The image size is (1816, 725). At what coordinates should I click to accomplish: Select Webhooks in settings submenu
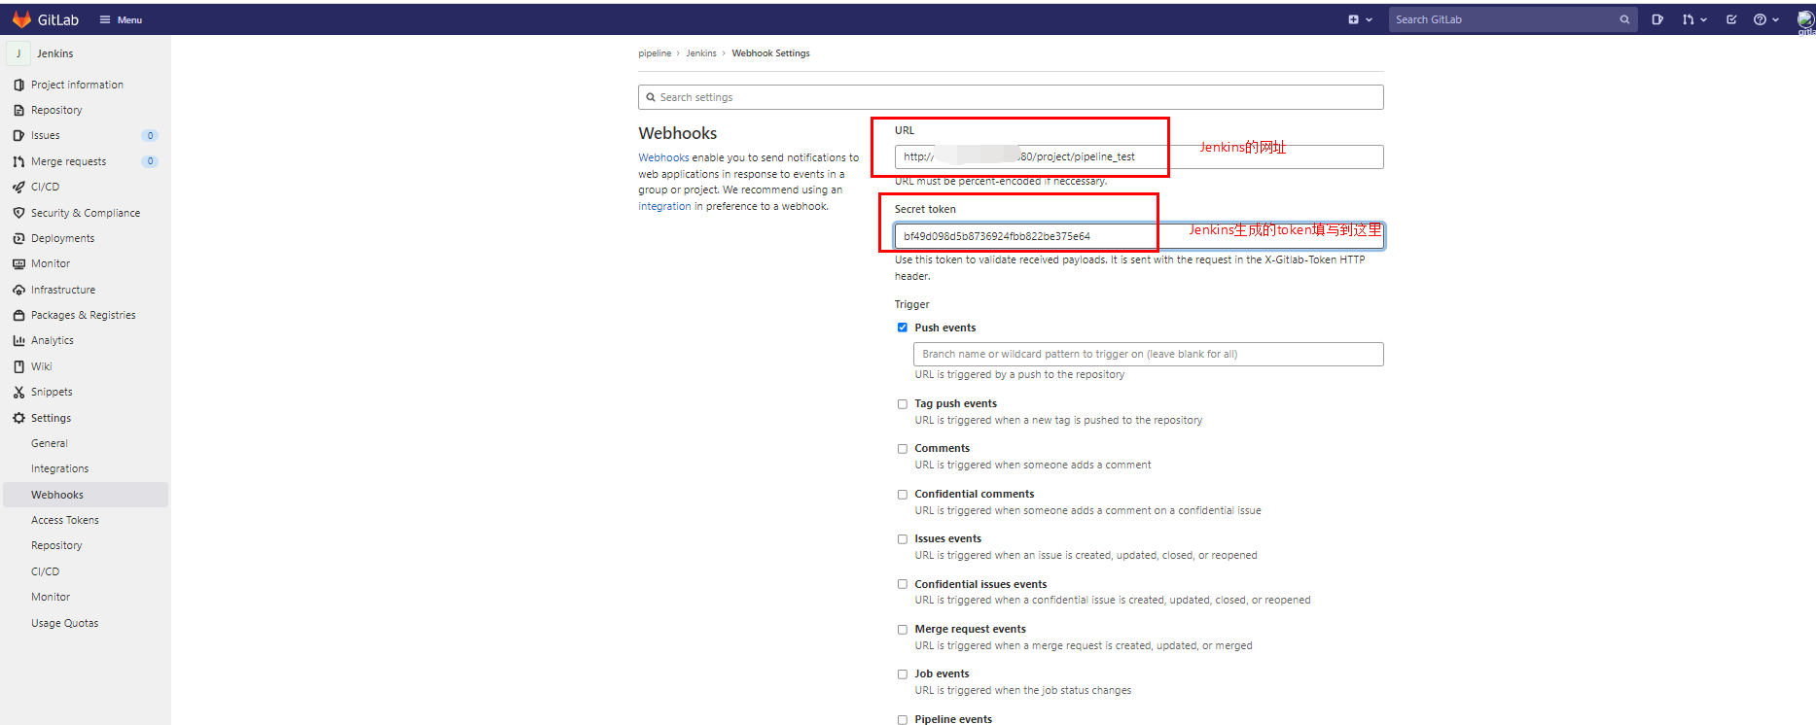85,495
